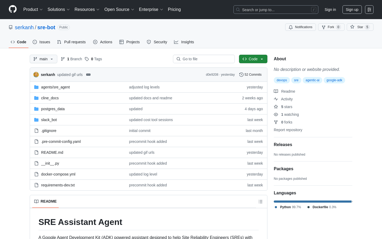Click the Report repository link

[288, 130]
